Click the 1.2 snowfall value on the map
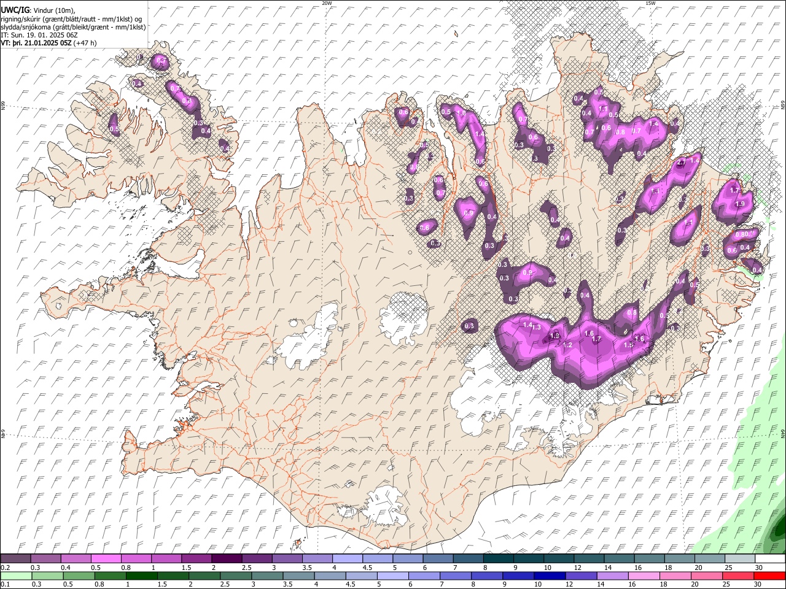The width and height of the screenshot is (786, 589). [x=567, y=345]
